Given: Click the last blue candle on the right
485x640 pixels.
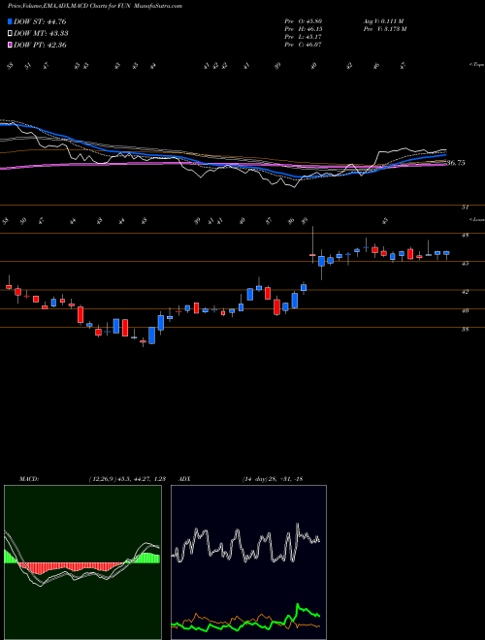Looking at the screenshot, I should (x=446, y=253).
